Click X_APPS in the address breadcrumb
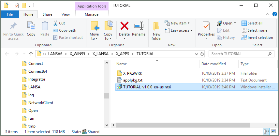Screen dimensions: 279x136 123,54
